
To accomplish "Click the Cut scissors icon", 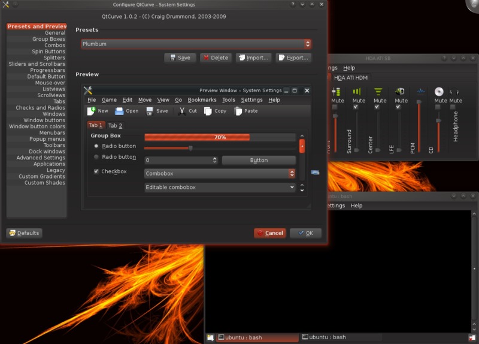I will pyautogui.click(x=182, y=111).
